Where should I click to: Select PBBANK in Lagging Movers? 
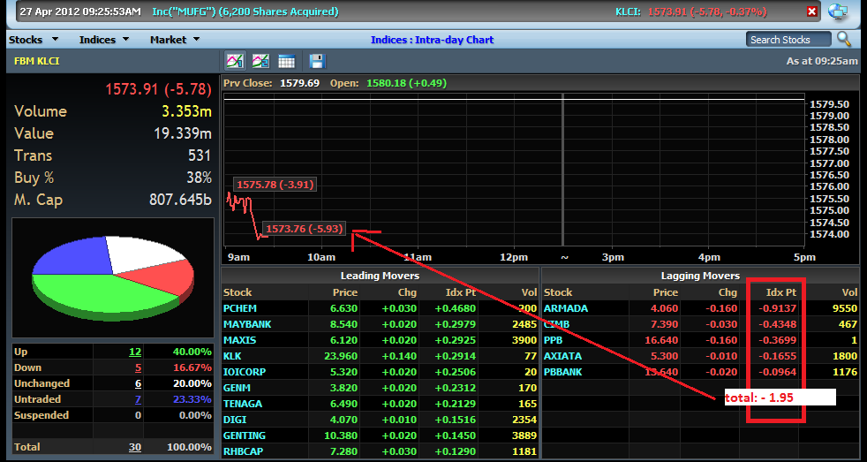point(563,372)
